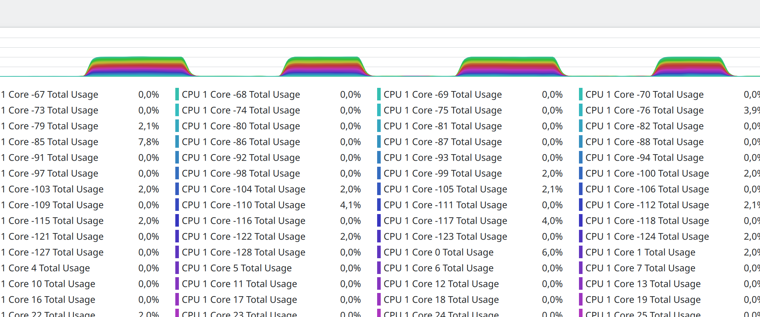Select 'CPU 1 Core 5 Total Usage'
Image resolution: width=760 pixels, height=317 pixels.
point(237,268)
